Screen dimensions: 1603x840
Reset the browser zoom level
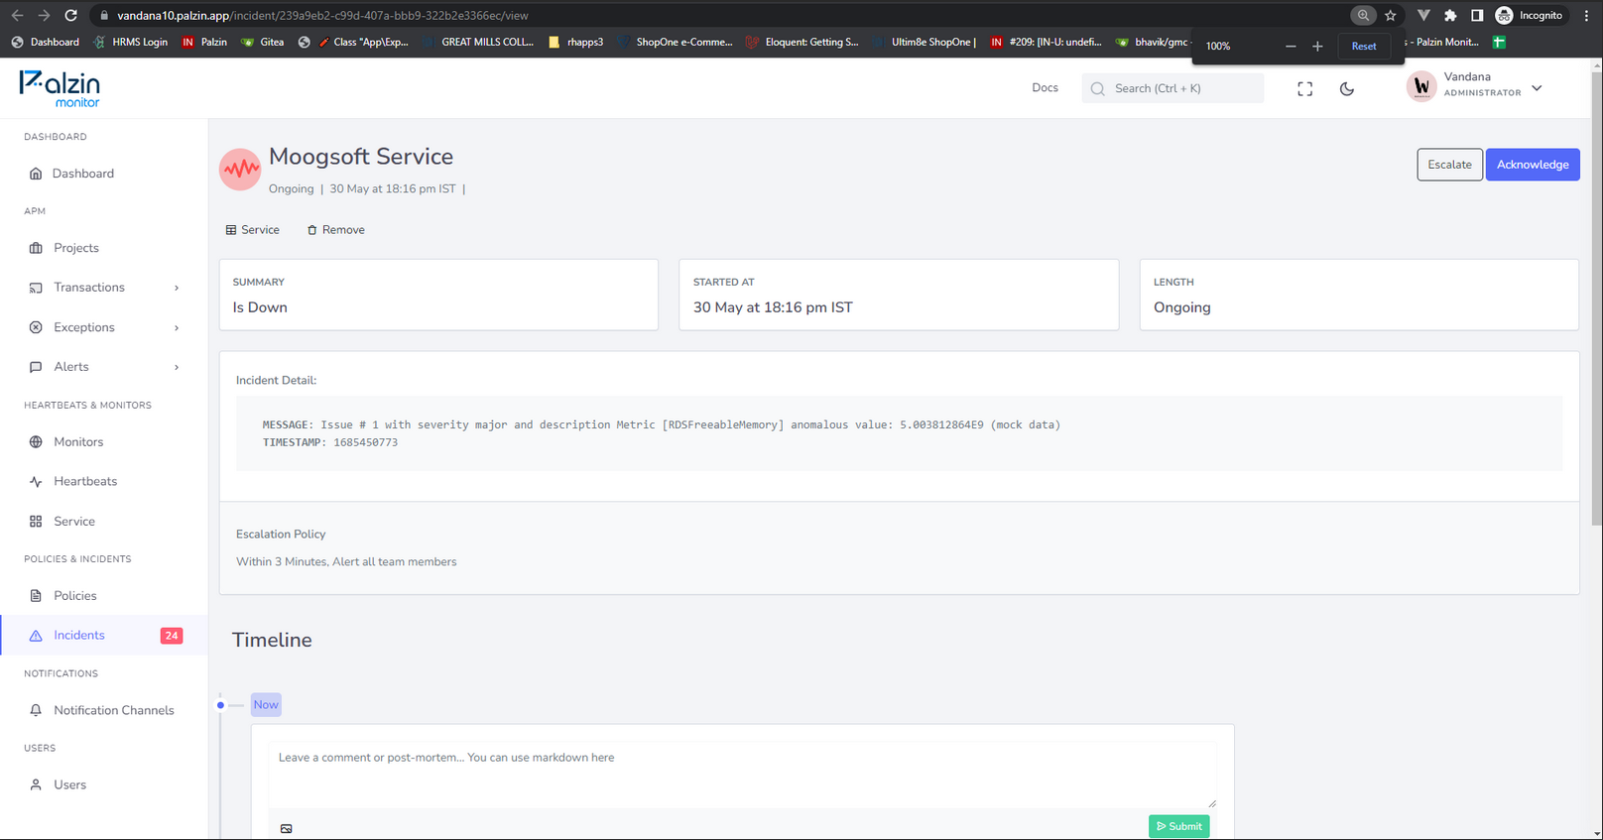tap(1364, 47)
